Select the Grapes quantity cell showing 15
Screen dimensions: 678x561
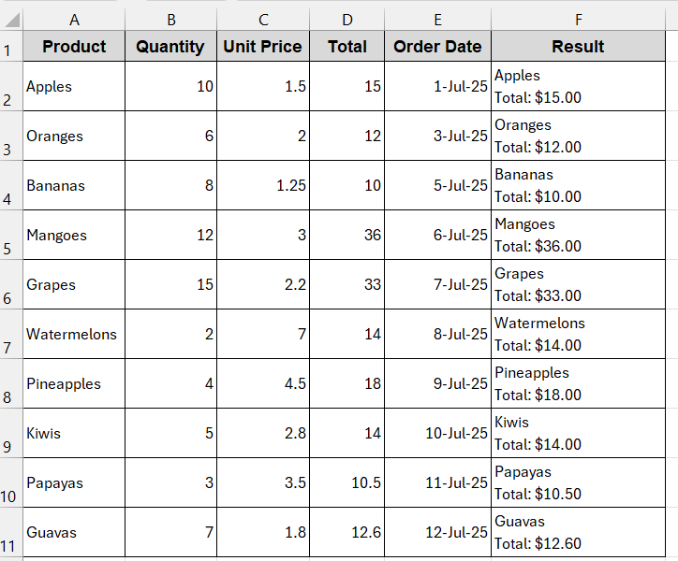170,285
